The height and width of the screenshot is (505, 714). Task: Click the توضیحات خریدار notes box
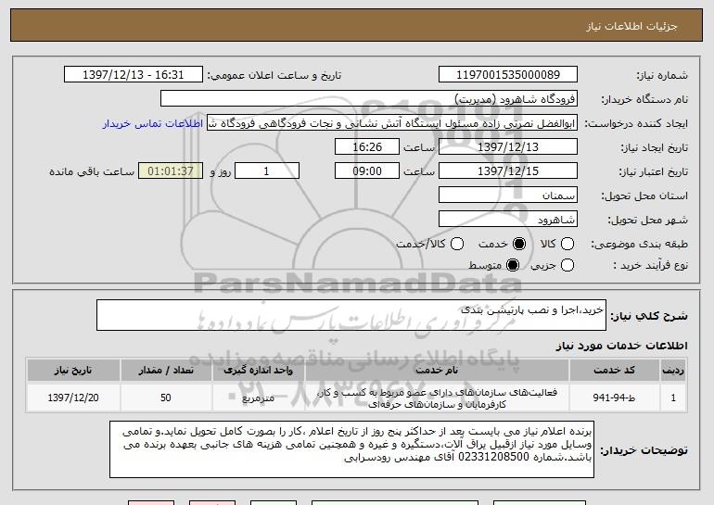(351, 449)
